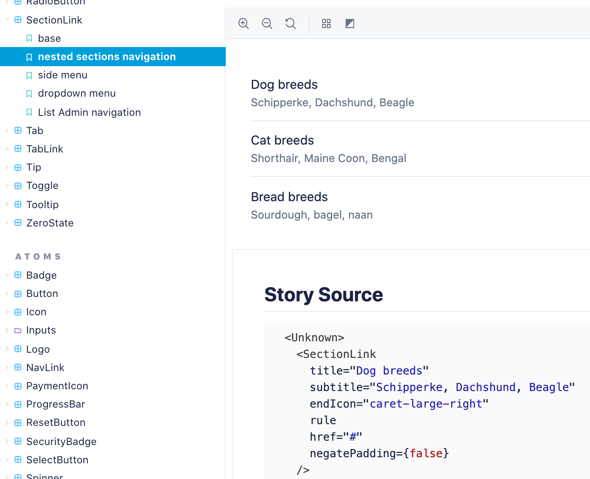
Task: Click the zoom in magnifier icon
Action: pyautogui.click(x=244, y=24)
